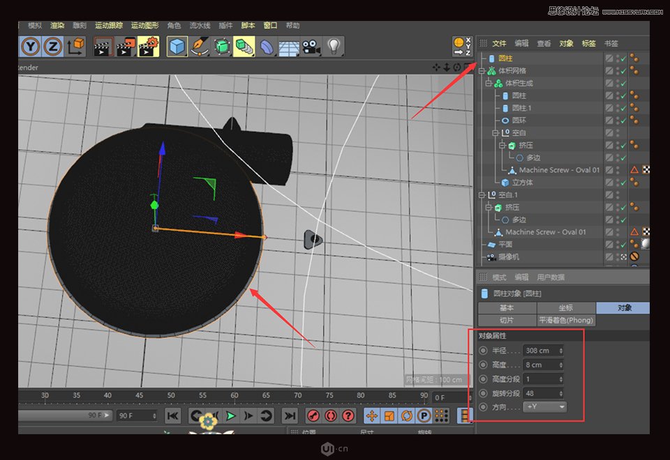Click the light icon in the toolbar
The image size is (670, 460).
tap(333, 47)
